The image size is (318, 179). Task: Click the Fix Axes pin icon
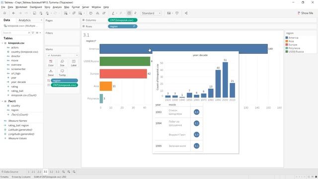click(135, 13)
